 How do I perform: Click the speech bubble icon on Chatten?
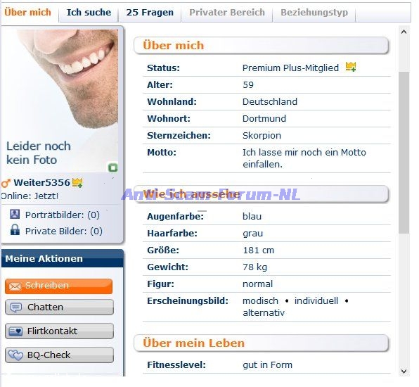coord(16,307)
